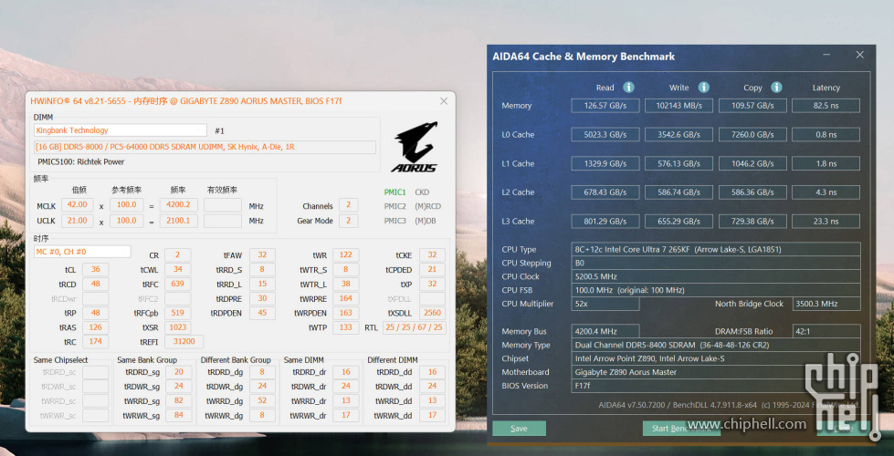Click the tRAS value 126

tap(95, 327)
